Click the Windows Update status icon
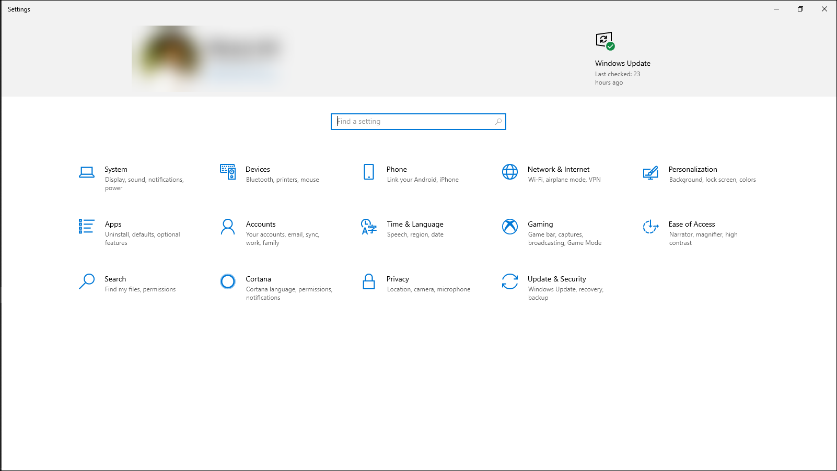 tap(605, 41)
